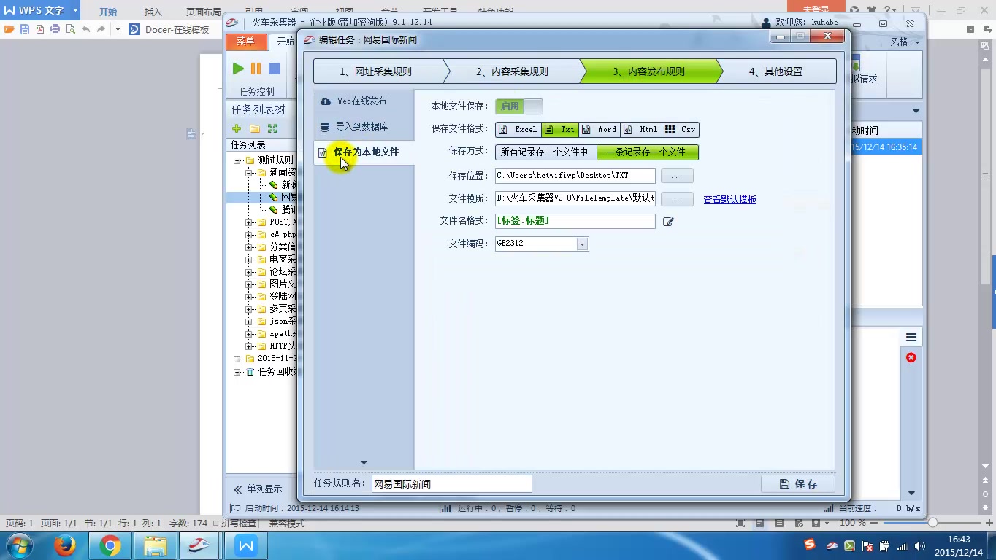
Task: Collapse the 新闻资 folder node
Action: point(249,173)
